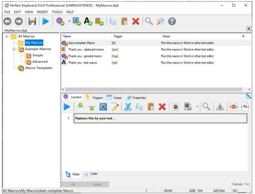This screenshot has width=255, height=194.
Task: Open the HELP menu
Action: (x=70, y=12)
